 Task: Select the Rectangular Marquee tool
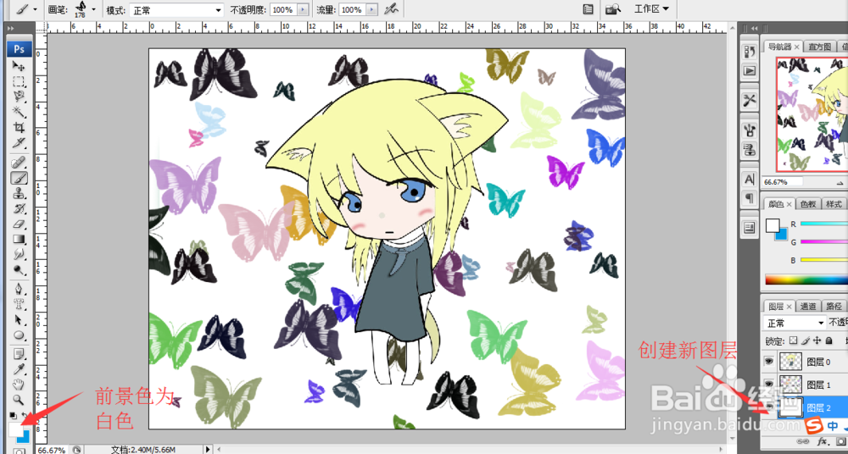tap(20, 81)
